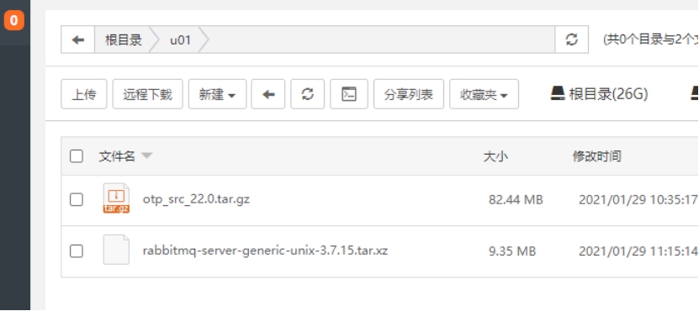
Task: Open rabbitmq-server-generic-unix-3.7.15.tar.xz
Action: pyautogui.click(x=265, y=250)
